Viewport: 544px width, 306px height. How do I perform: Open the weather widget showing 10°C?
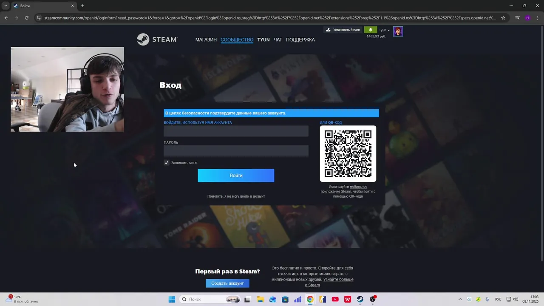click(x=21, y=299)
